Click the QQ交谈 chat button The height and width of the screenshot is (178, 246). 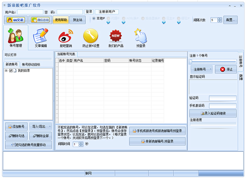pos(15,20)
